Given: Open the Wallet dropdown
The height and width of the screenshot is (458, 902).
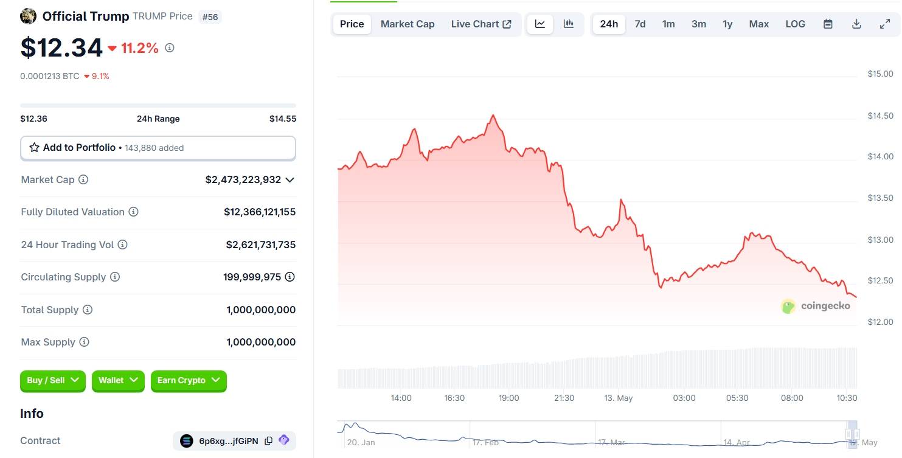Looking at the screenshot, I should click(118, 380).
